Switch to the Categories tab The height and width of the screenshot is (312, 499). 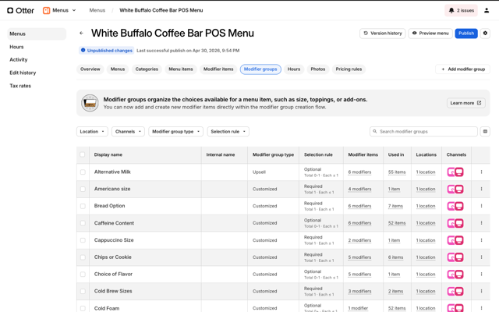coord(147,69)
